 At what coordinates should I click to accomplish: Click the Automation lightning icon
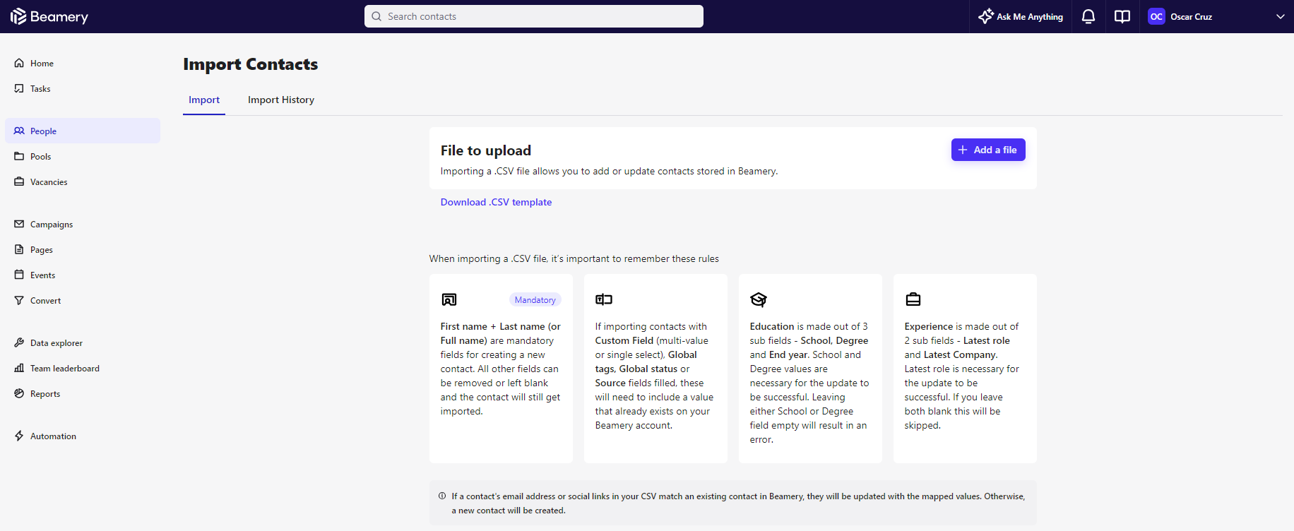pos(19,436)
